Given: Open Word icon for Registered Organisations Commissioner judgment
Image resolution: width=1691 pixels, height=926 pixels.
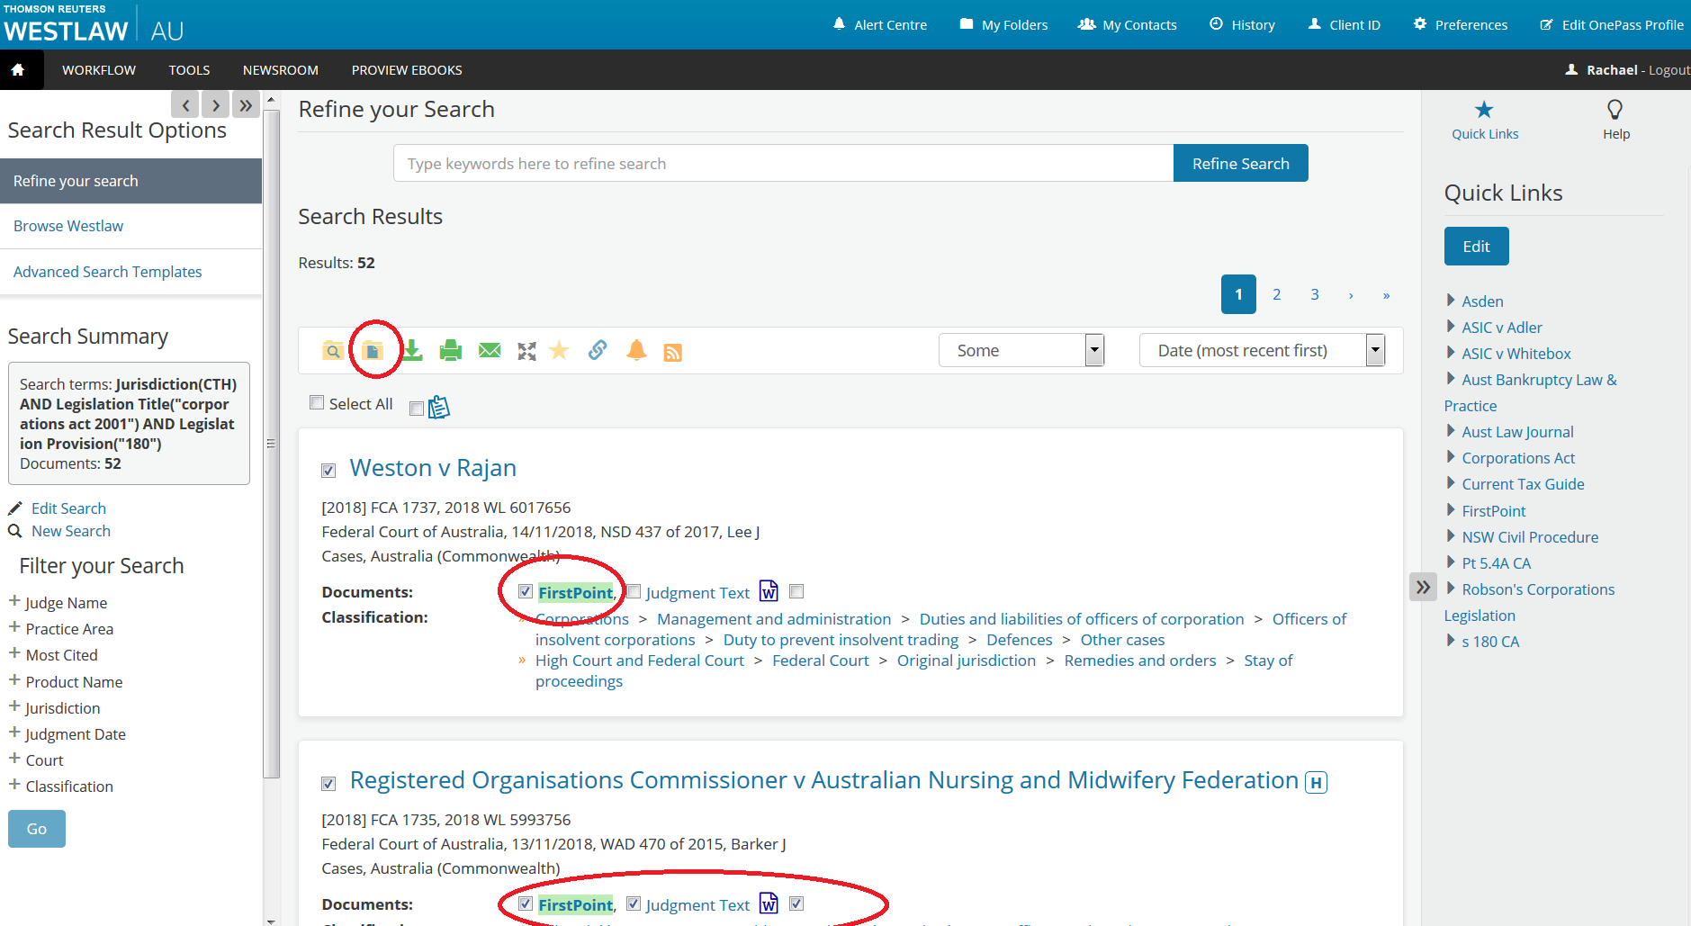Looking at the screenshot, I should coord(769,904).
